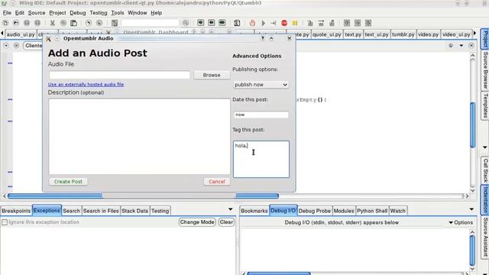Click the Audio File path input field
489x275 pixels.
119,75
